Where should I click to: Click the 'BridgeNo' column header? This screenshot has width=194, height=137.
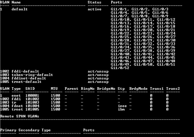tap(106, 89)
